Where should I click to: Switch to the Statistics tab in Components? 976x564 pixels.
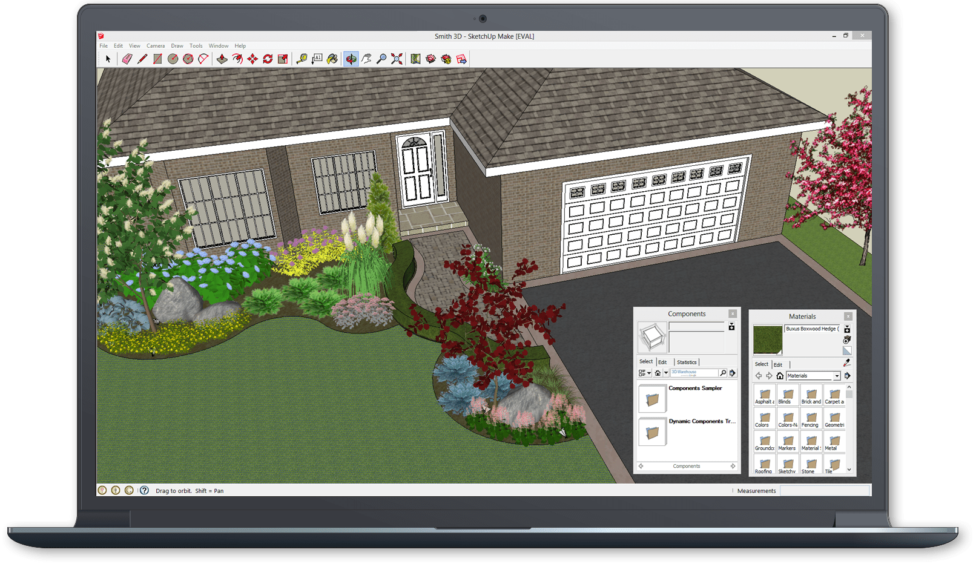[687, 361]
